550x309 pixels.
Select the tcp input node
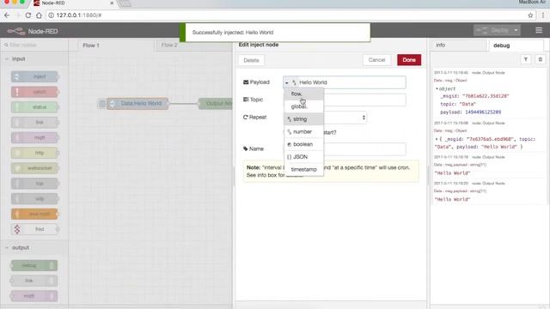34,184
